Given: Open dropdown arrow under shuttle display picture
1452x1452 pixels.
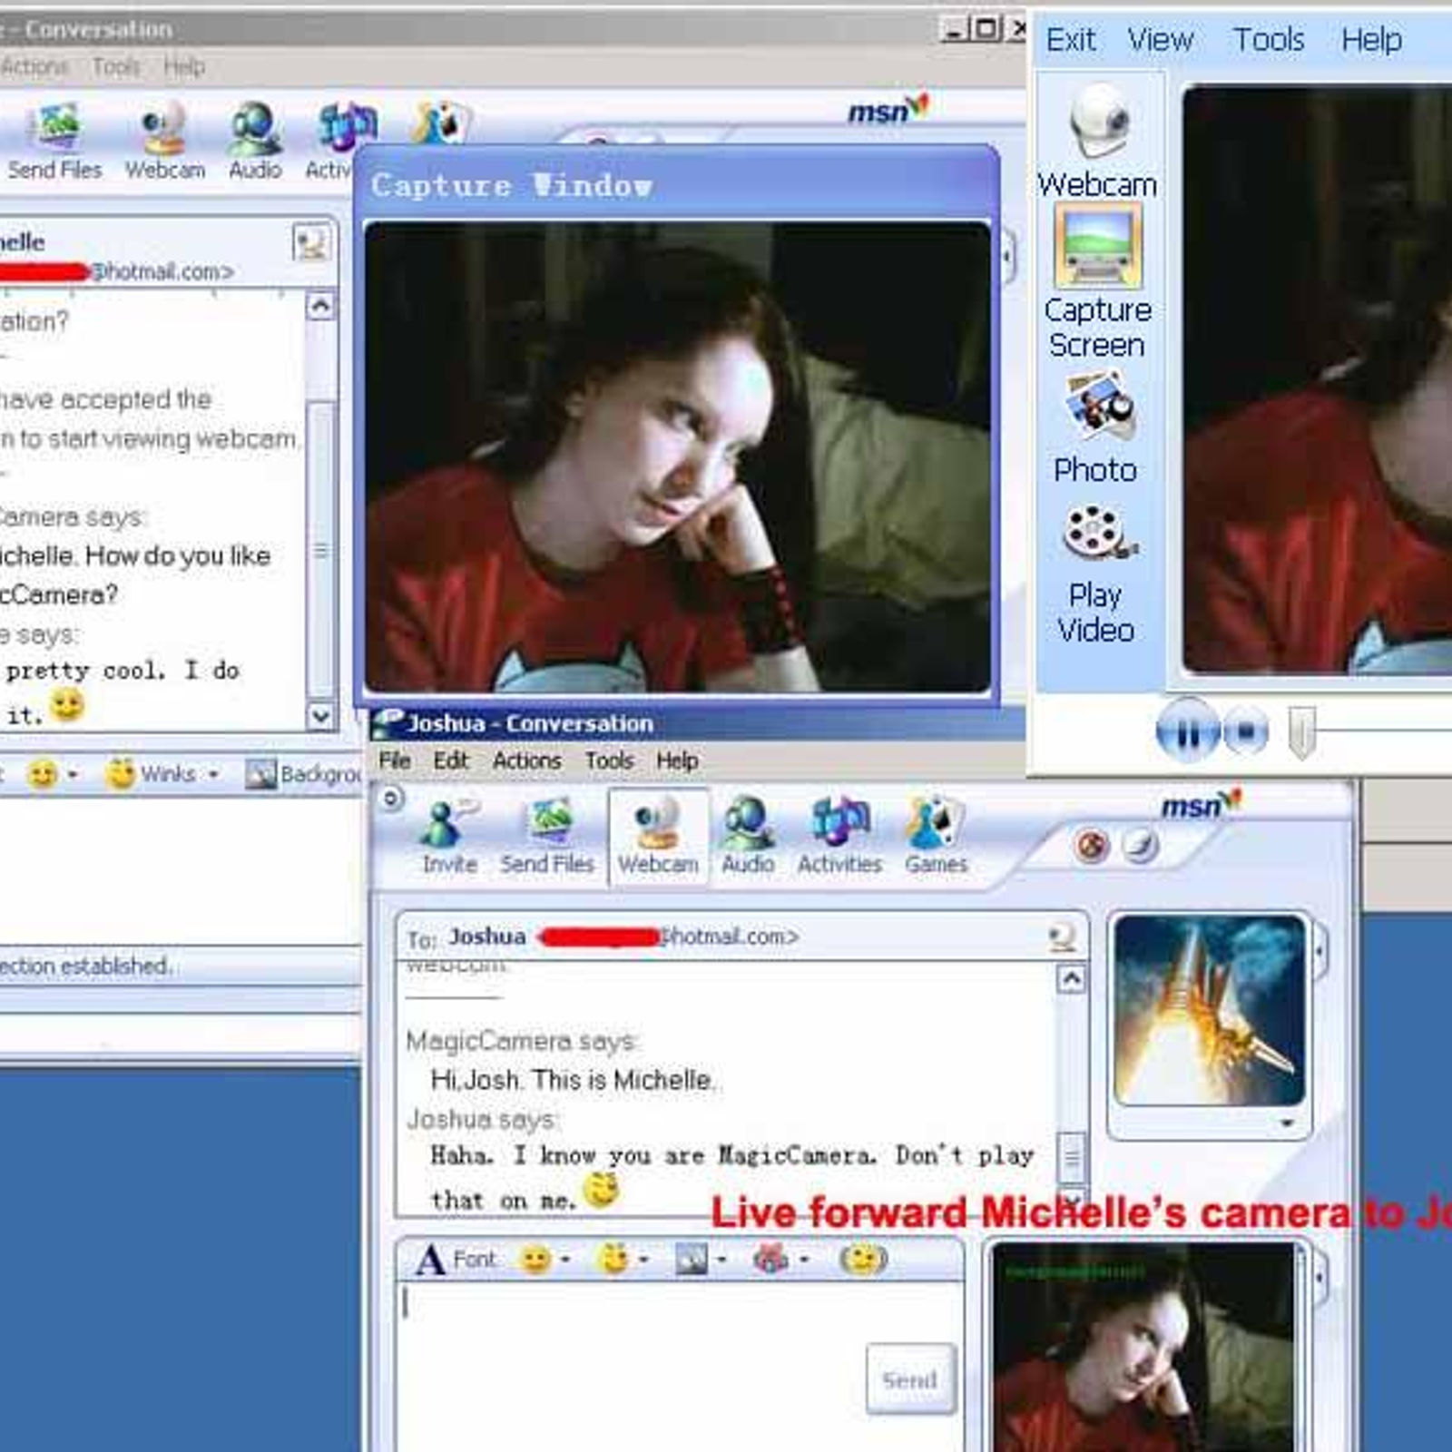Looking at the screenshot, I should [x=1287, y=1123].
